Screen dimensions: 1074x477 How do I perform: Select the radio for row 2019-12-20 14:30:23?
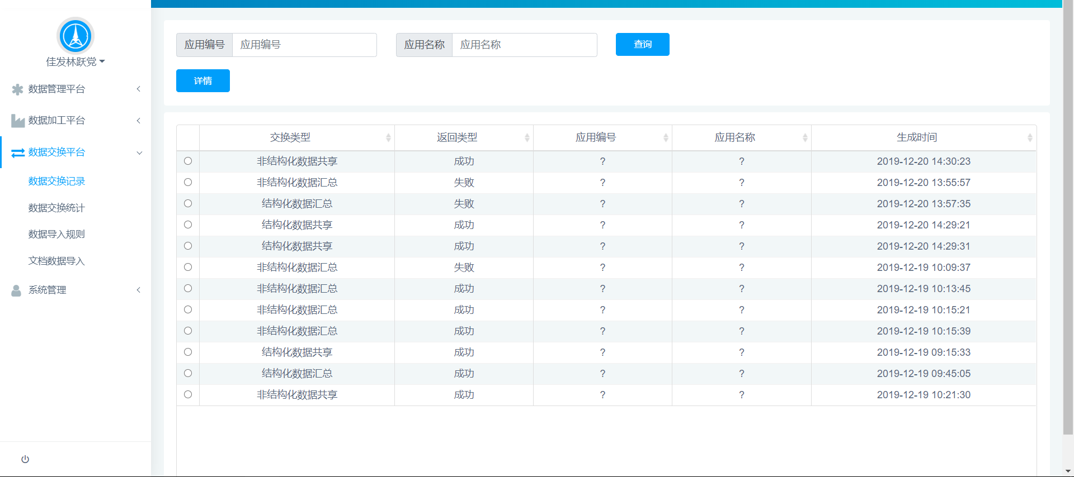click(188, 161)
